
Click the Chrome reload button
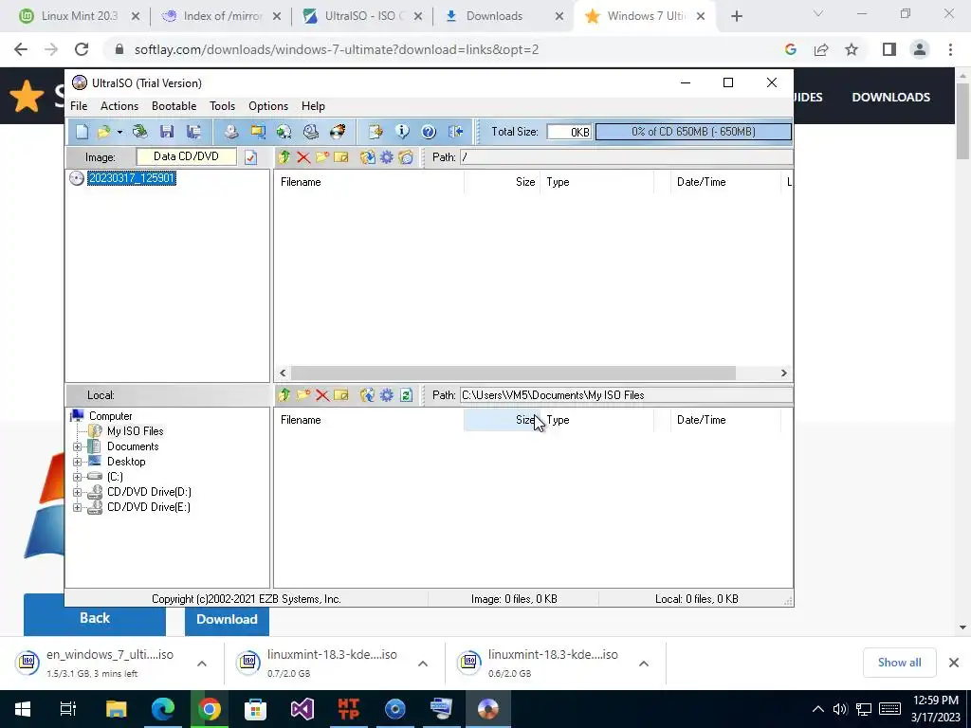pos(82,49)
